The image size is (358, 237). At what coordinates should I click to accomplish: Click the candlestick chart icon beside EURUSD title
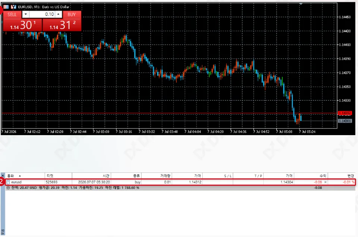pos(13,7)
